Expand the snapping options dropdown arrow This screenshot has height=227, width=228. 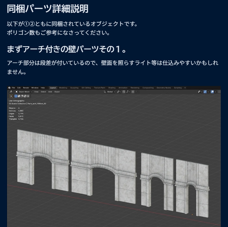point(129,92)
